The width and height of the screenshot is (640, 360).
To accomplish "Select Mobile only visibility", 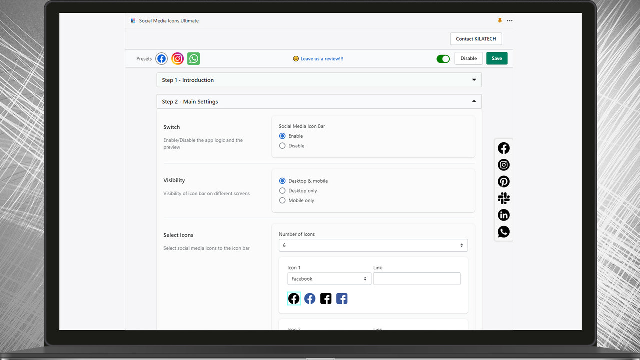I will pyautogui.click(x=282, y=200).
